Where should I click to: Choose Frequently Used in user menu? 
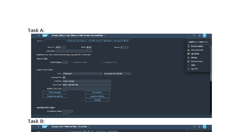(197, 50)
